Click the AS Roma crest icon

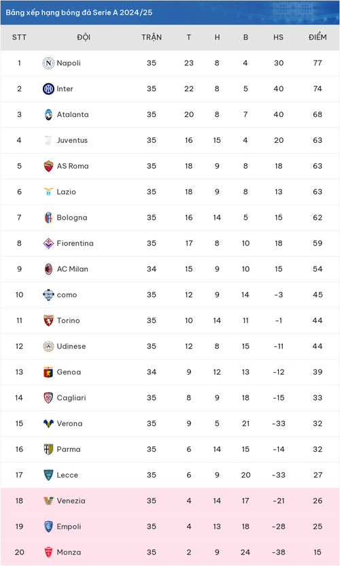coord(48,166)
